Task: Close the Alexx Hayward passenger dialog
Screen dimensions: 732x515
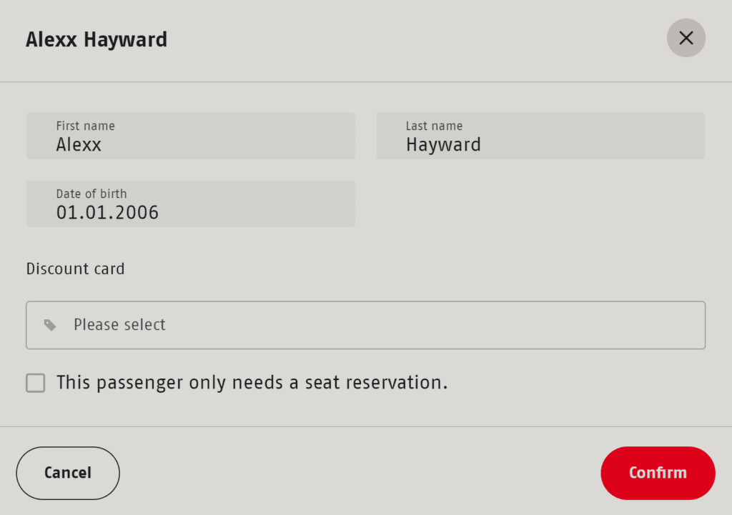Action: tap(686, 38)
